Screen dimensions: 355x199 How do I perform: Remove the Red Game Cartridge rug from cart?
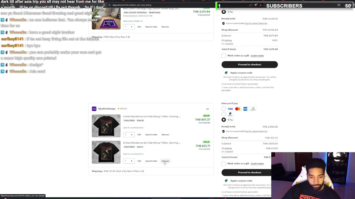pyautogui.click(x=165, y=27)
